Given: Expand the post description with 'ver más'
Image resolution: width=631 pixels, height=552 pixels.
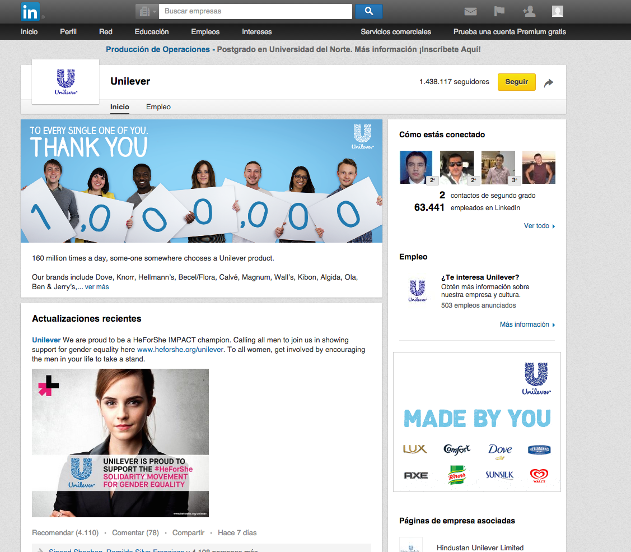Looking at the screenshot, I should (x=96, y=286).
